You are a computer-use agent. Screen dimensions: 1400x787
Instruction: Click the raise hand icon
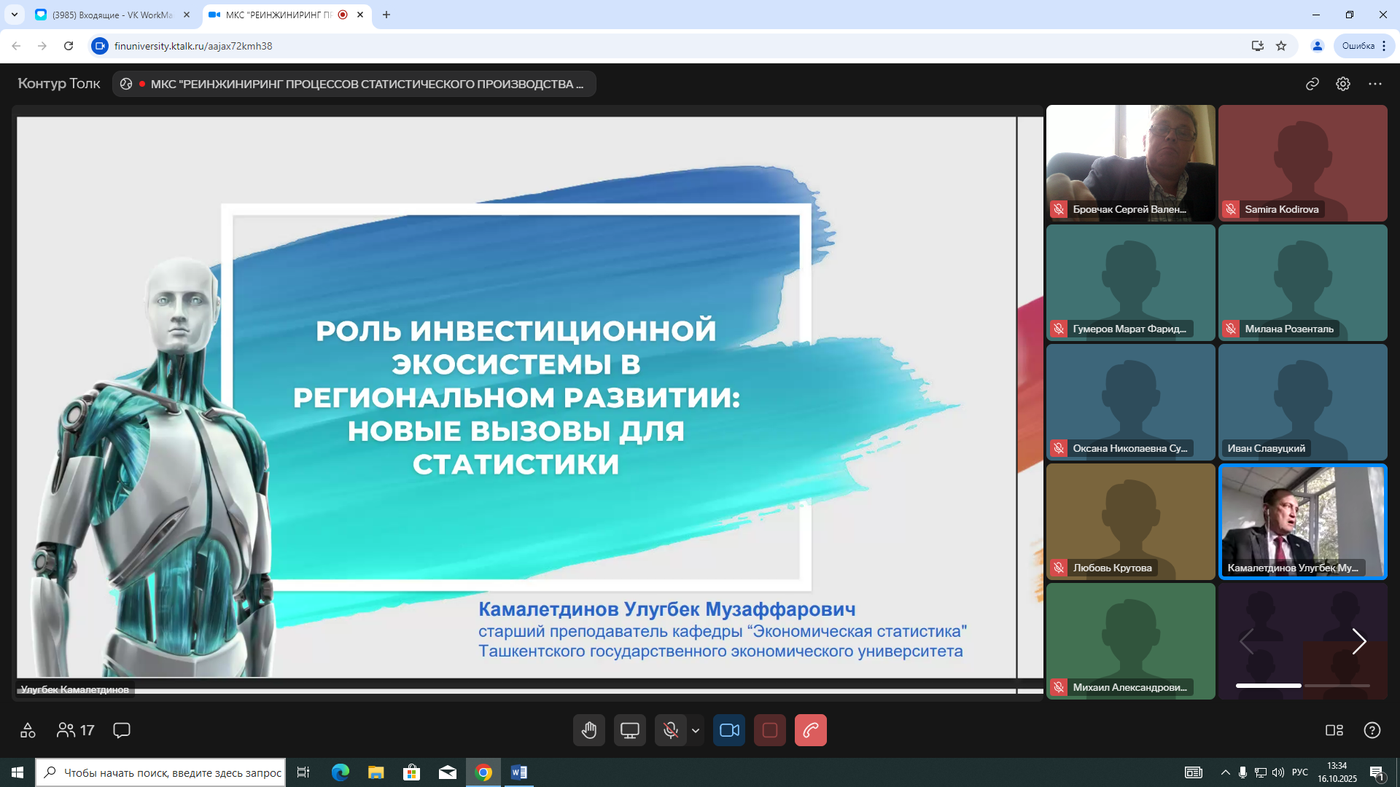pos(588,730)
